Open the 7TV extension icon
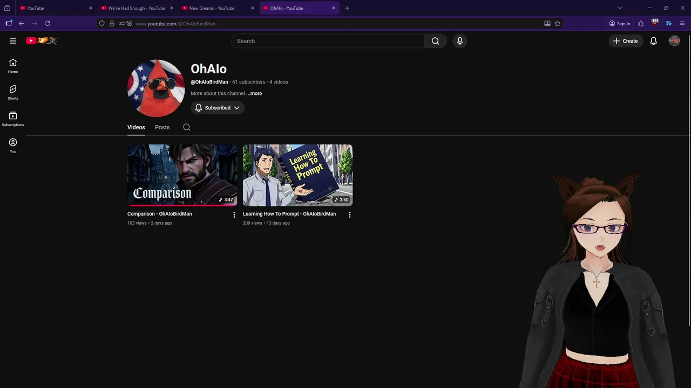 pyautogui.click(x=669, y=24)
